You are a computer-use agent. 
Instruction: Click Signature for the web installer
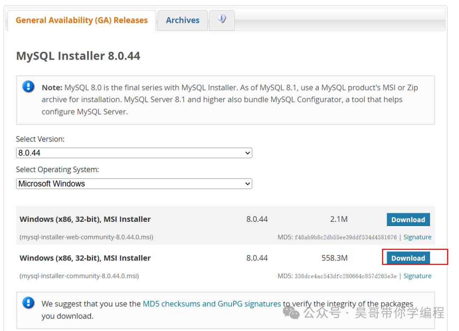coord(417,237)
